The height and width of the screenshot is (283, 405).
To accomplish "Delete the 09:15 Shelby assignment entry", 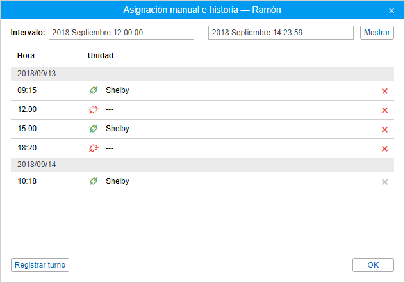I will (384, 91).
